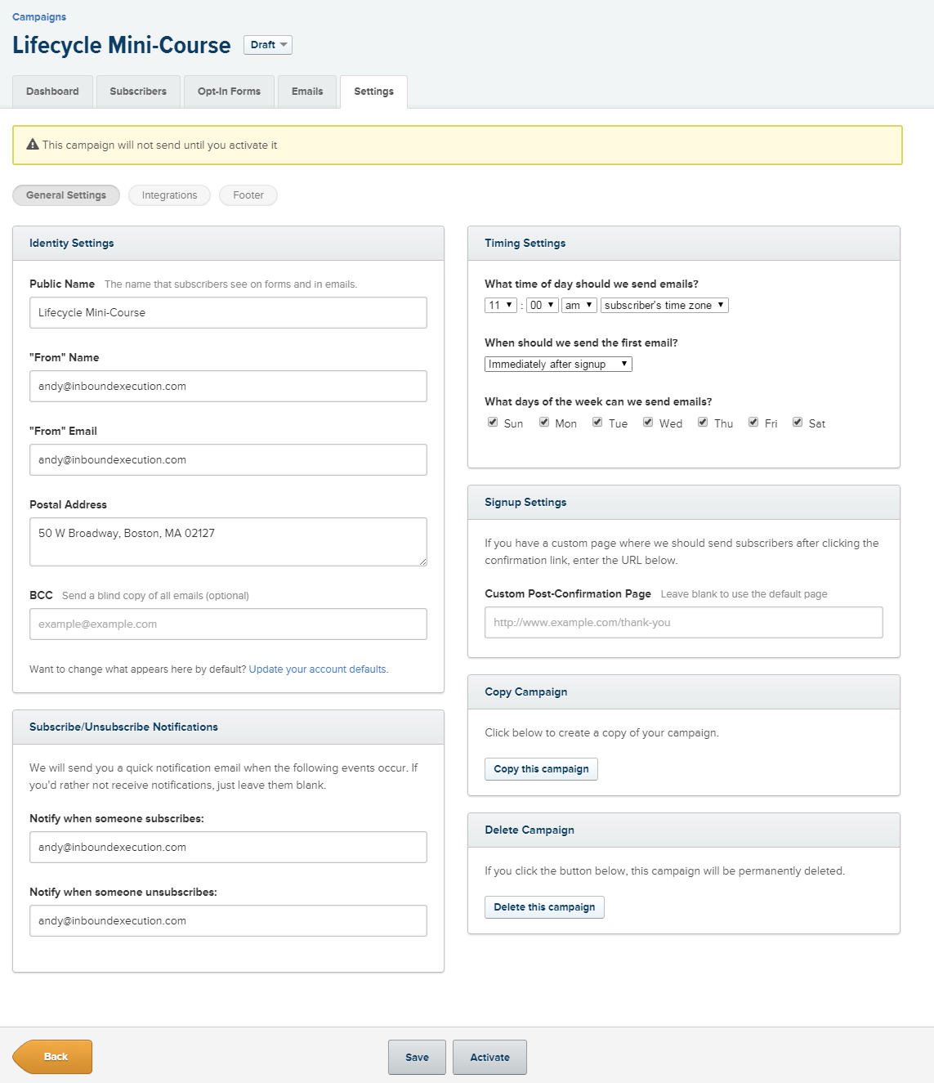Select the Settings tab
Image resolution: width=934 pixels, height=1083 pixels.
[x=373, y=92]
